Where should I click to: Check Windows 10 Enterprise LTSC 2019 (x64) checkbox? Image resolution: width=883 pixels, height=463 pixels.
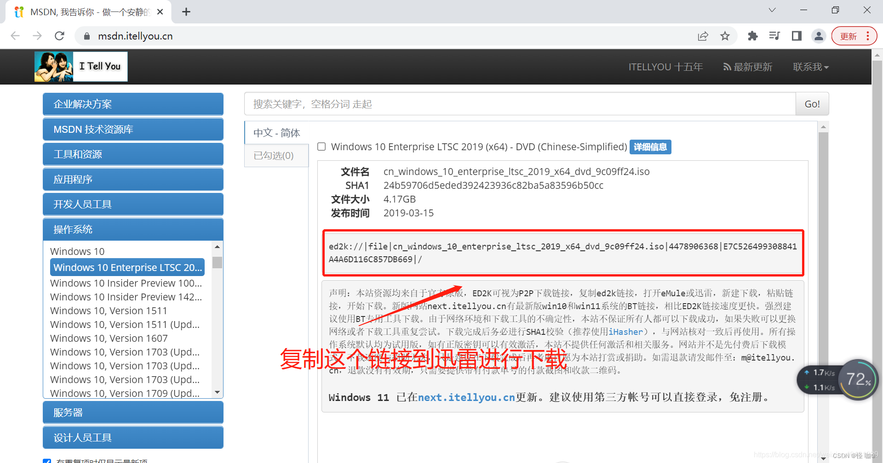(x=321, y=147)
